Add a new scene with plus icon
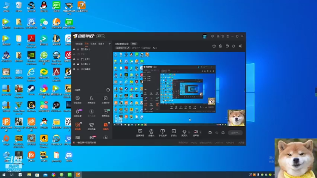317x178 pixels. [x=110, y=44]
